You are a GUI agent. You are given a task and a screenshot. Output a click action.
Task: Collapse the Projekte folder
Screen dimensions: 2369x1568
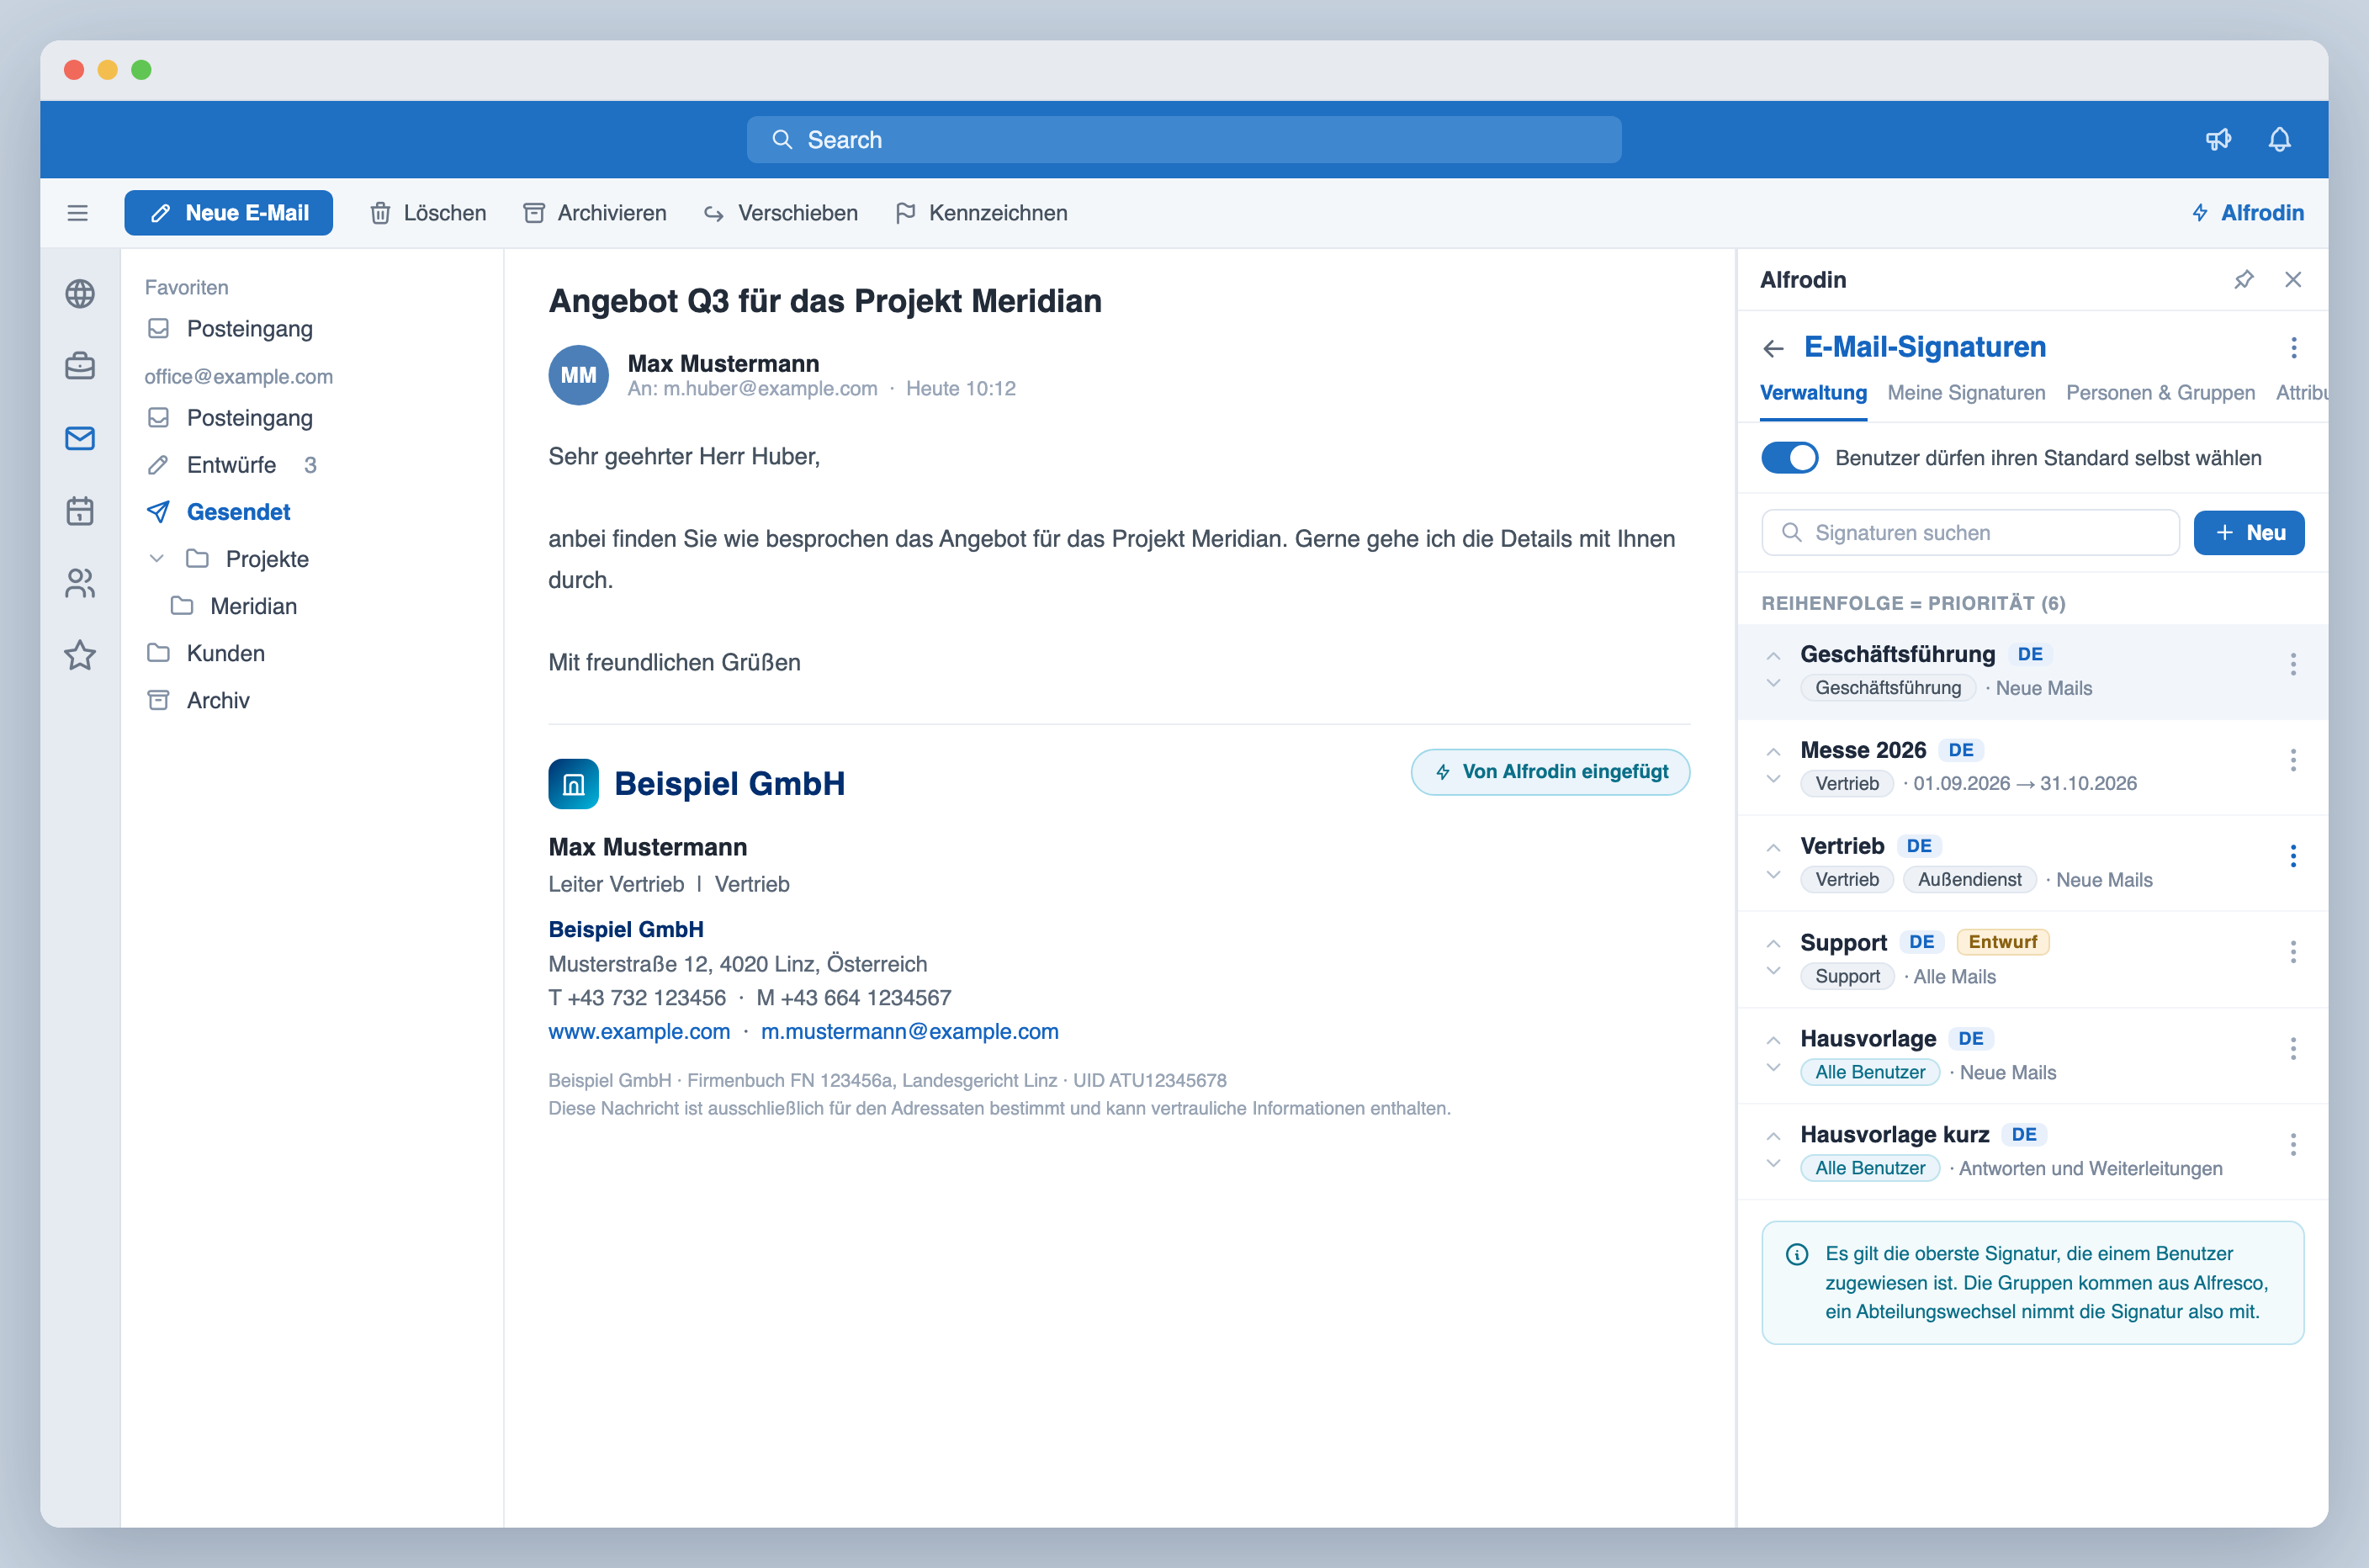click(x=156, y=558)
